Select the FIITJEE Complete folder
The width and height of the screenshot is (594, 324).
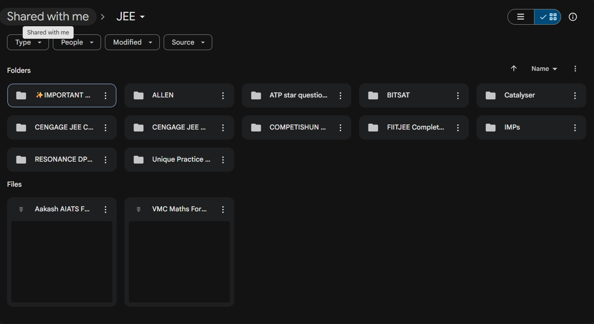pyautogui.click(x=414, y=128)
